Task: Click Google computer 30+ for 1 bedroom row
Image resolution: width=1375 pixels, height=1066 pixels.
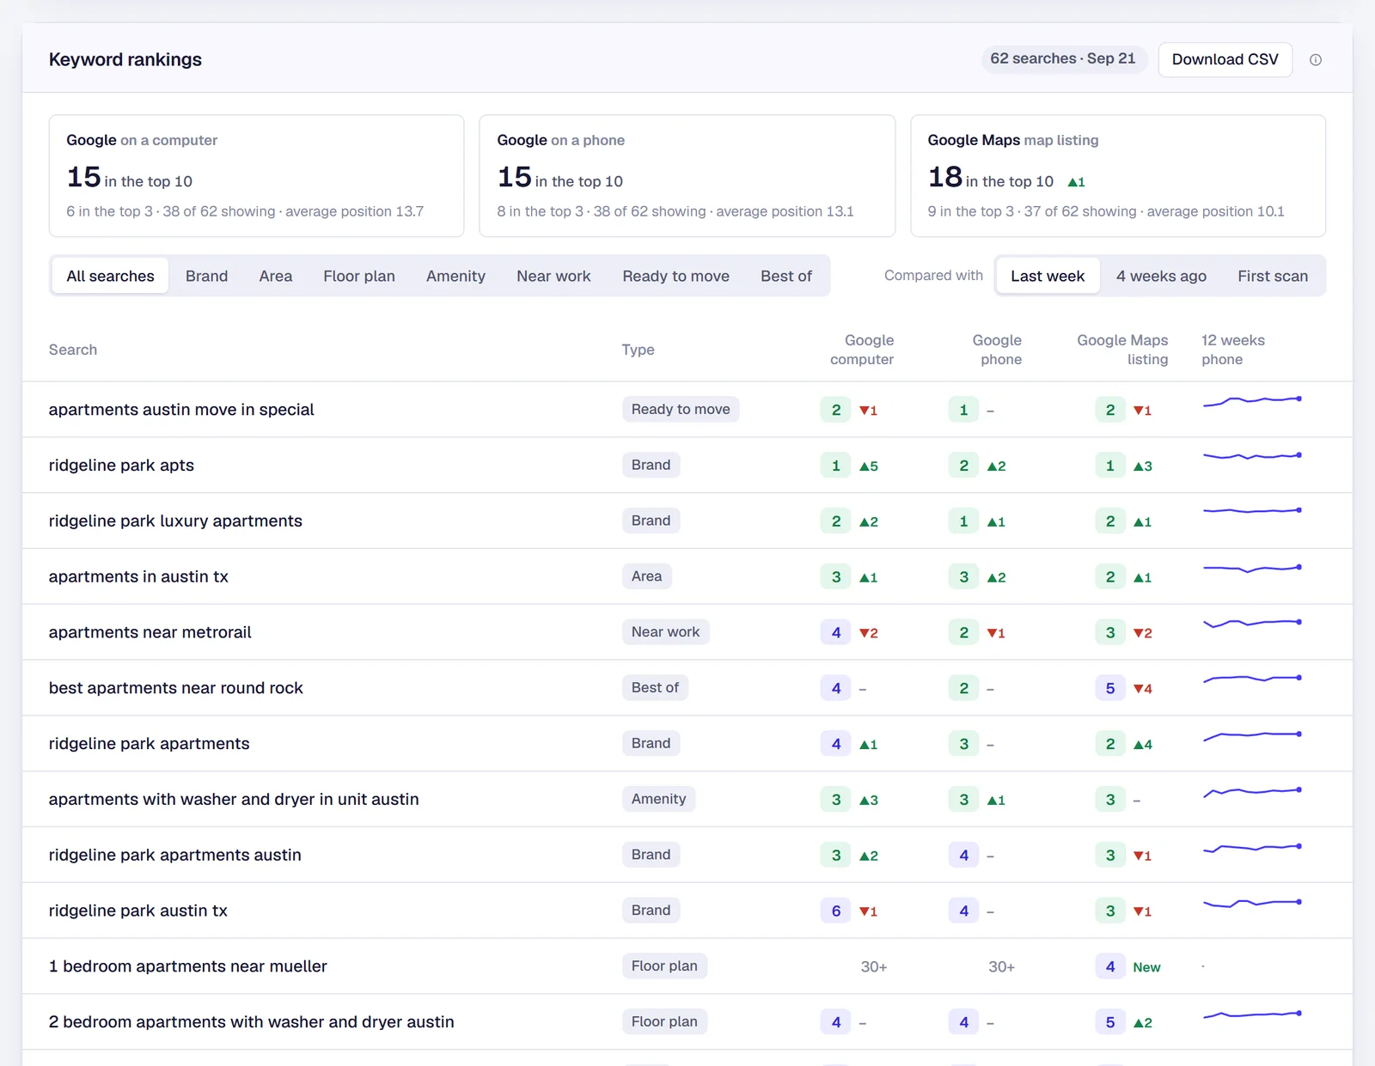Action: 874,967
